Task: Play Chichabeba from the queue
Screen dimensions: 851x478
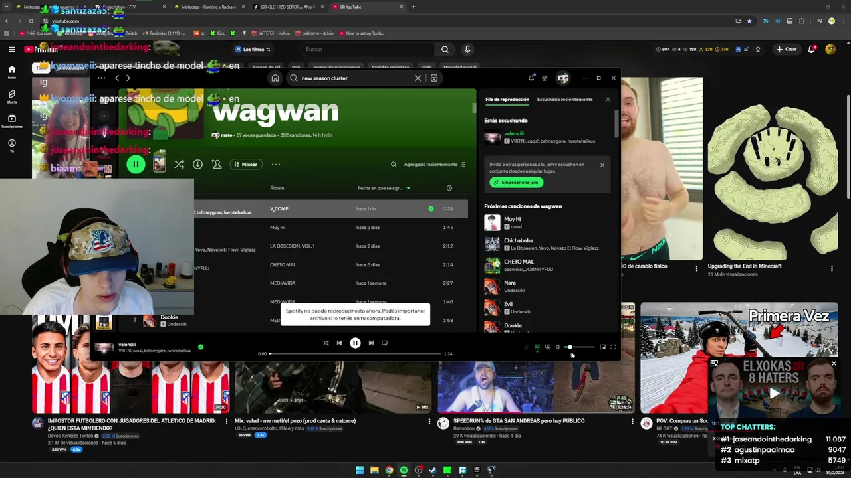Action: (x=492, y=244)
